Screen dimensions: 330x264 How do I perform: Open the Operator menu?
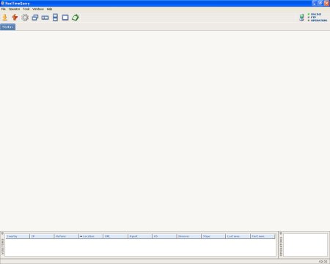[x=14, y=9]
